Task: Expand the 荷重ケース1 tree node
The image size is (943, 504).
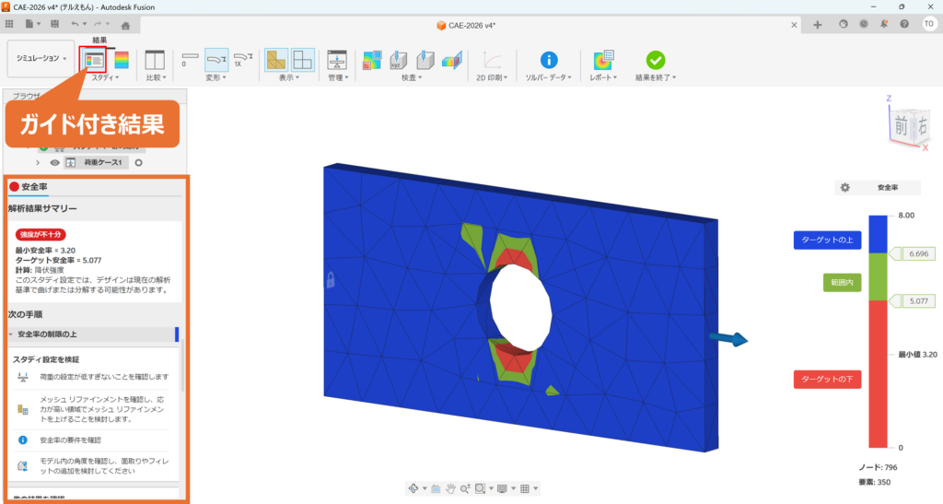Action: coord(37,162)
